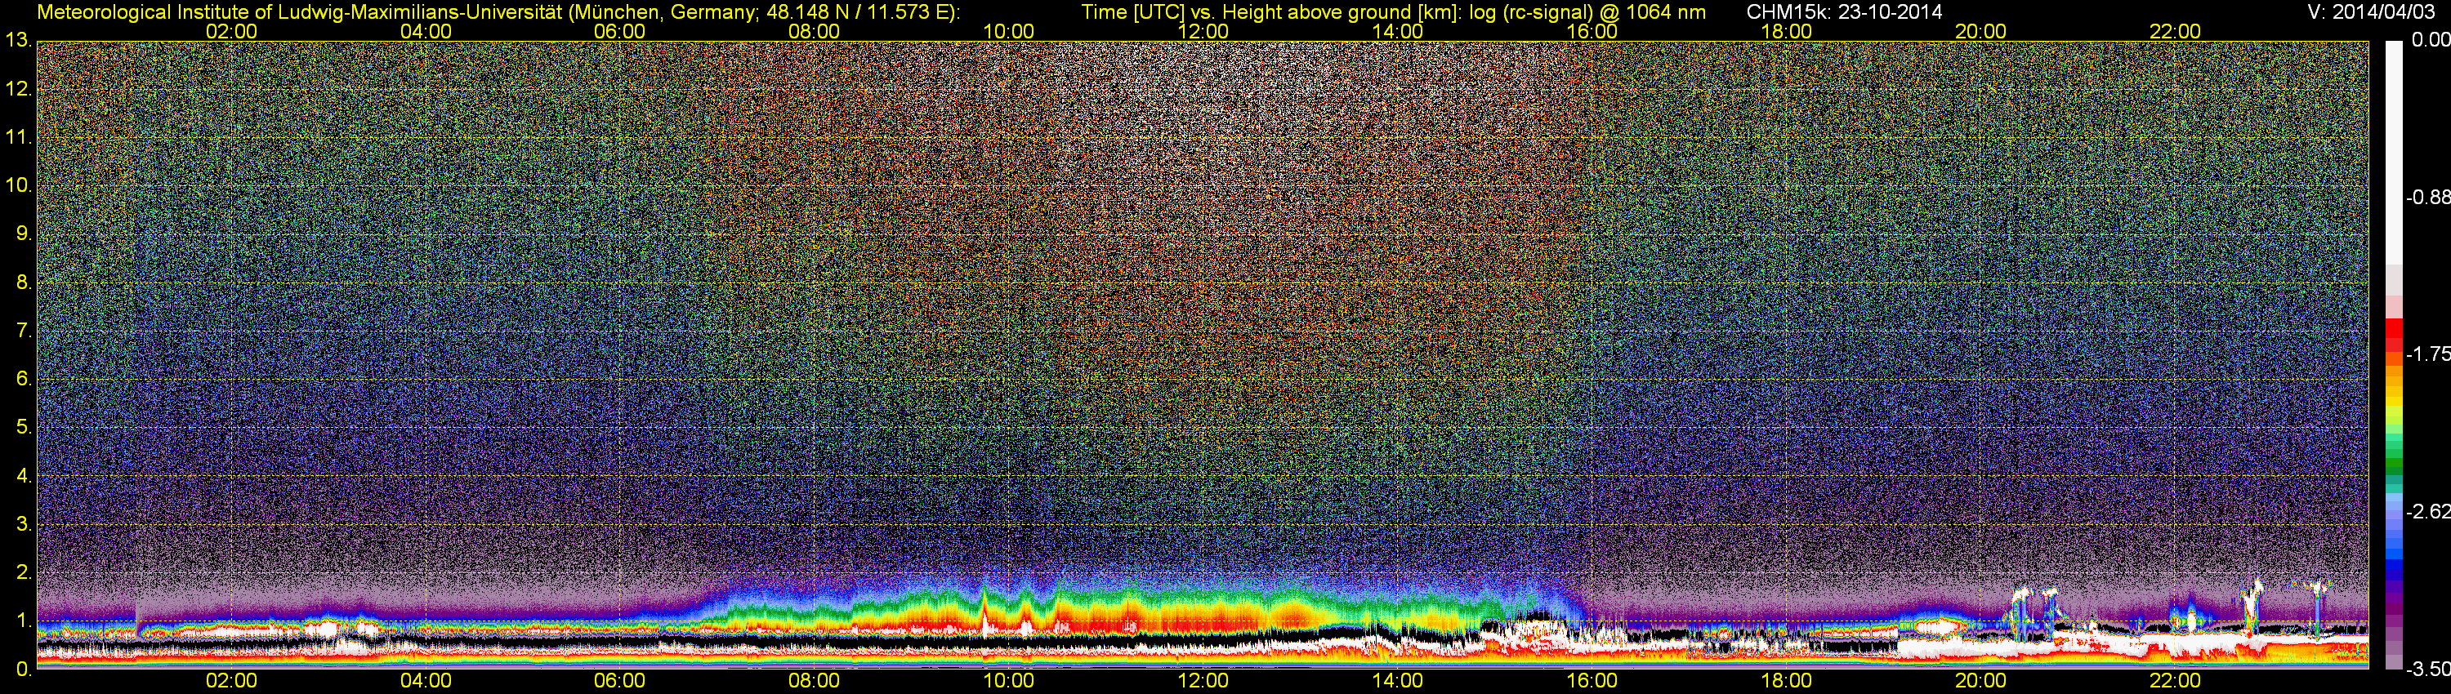
Task: Click the -0.88 colorbar scale value
Action: coord(2428,197)
